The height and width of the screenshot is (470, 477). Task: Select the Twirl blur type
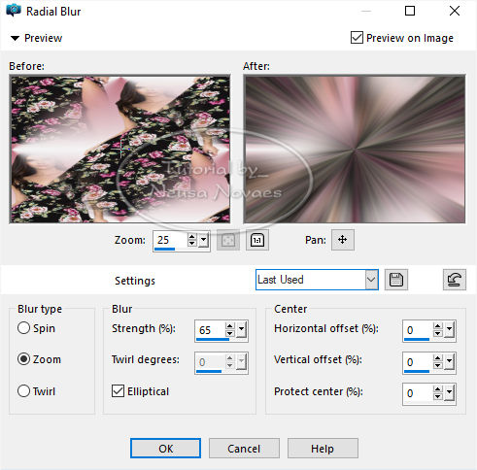click(23, 390)
